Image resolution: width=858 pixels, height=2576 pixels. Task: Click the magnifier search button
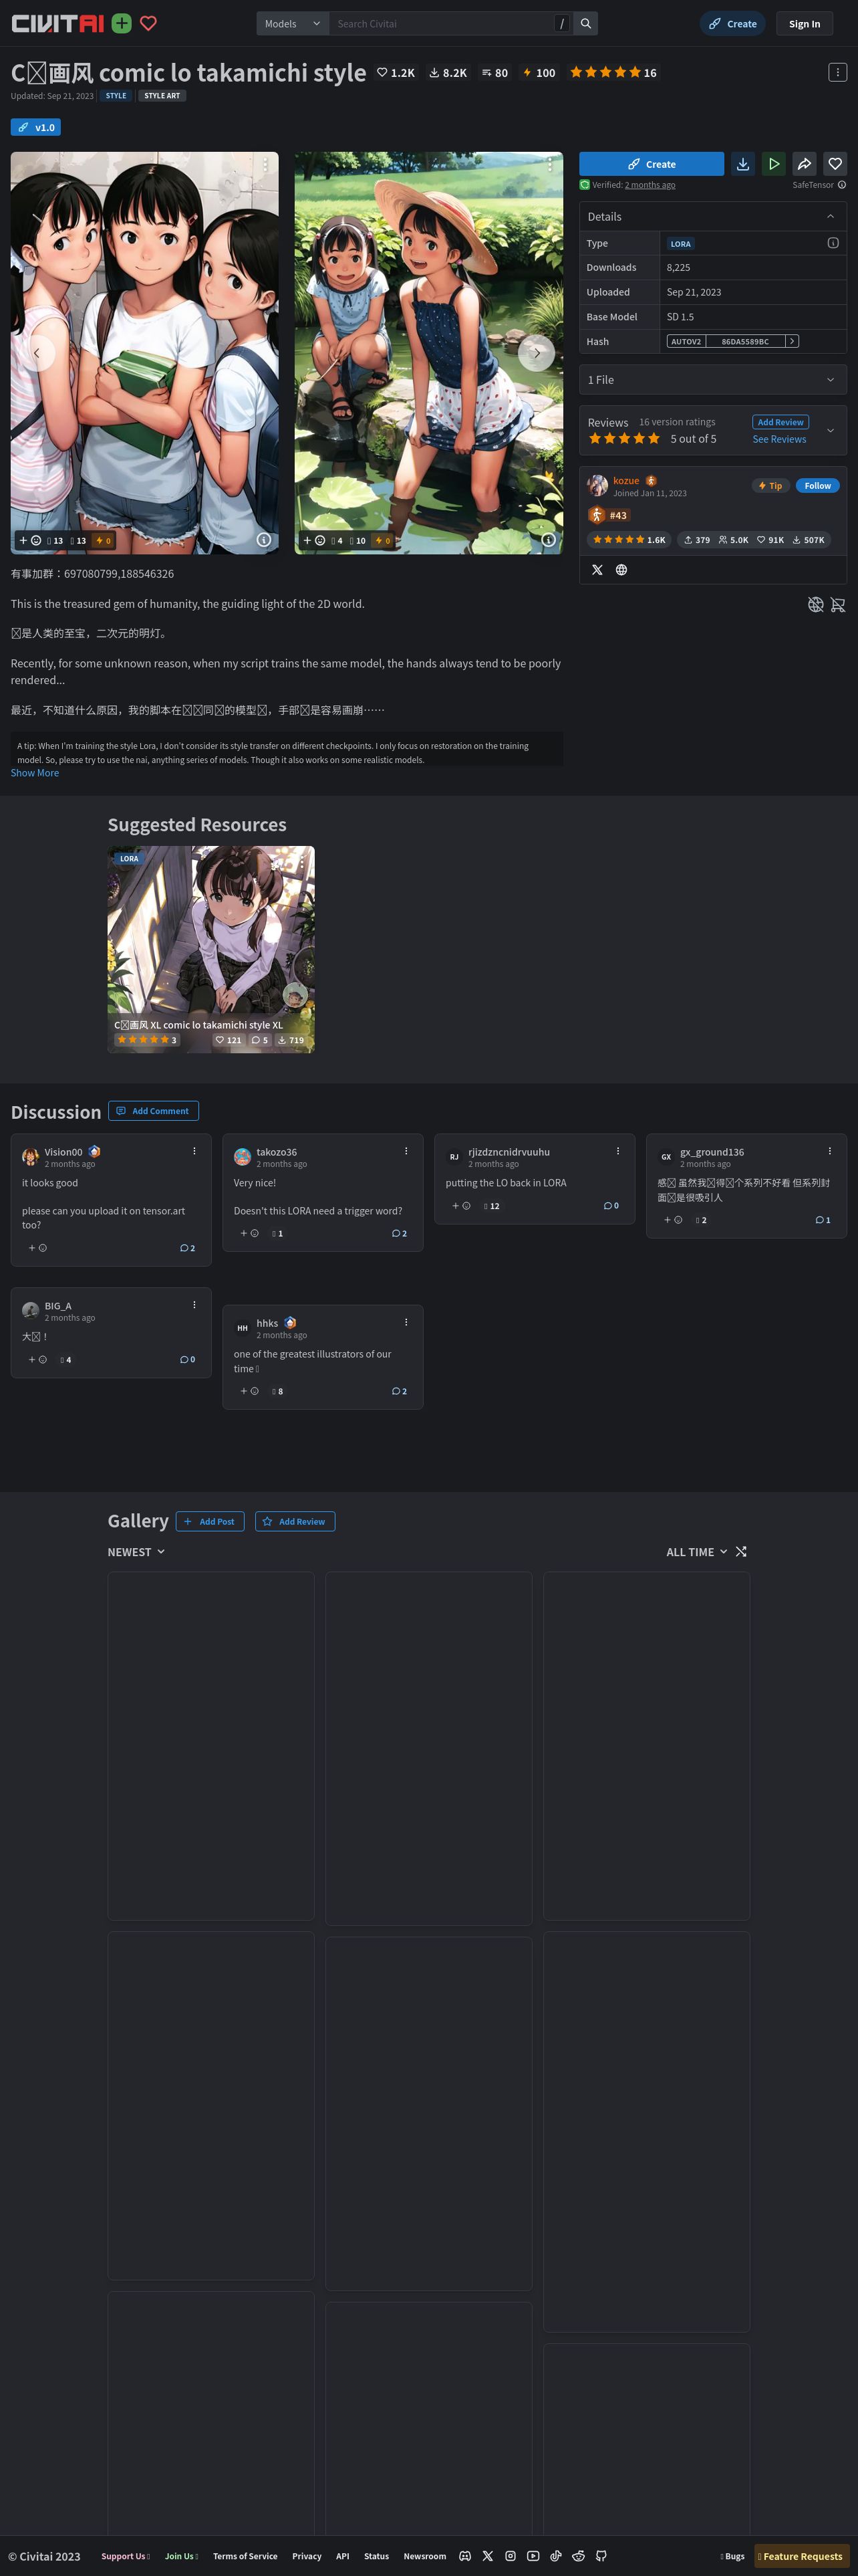585,23
